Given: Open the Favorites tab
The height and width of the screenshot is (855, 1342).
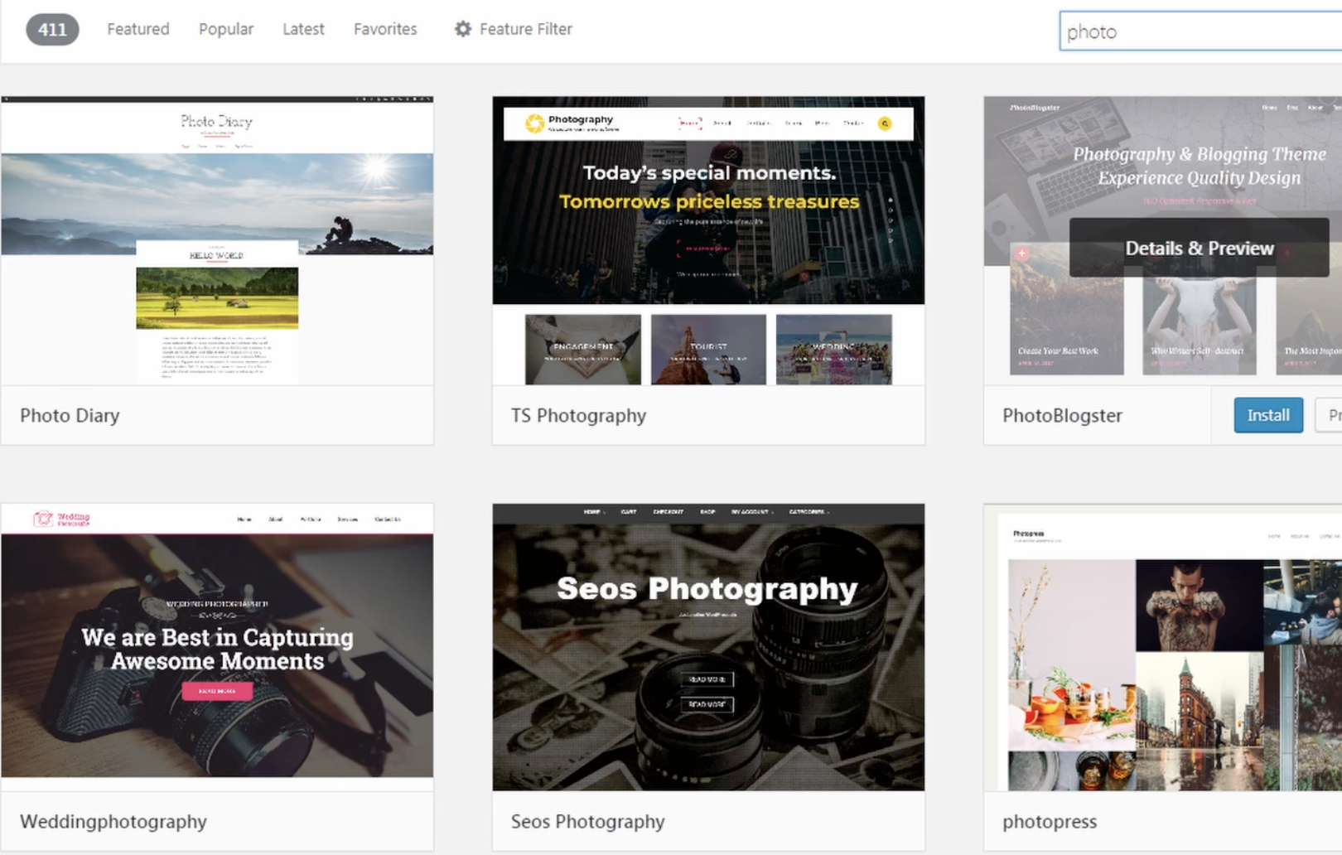Looking at the screenshot, I should pos(385,29).
